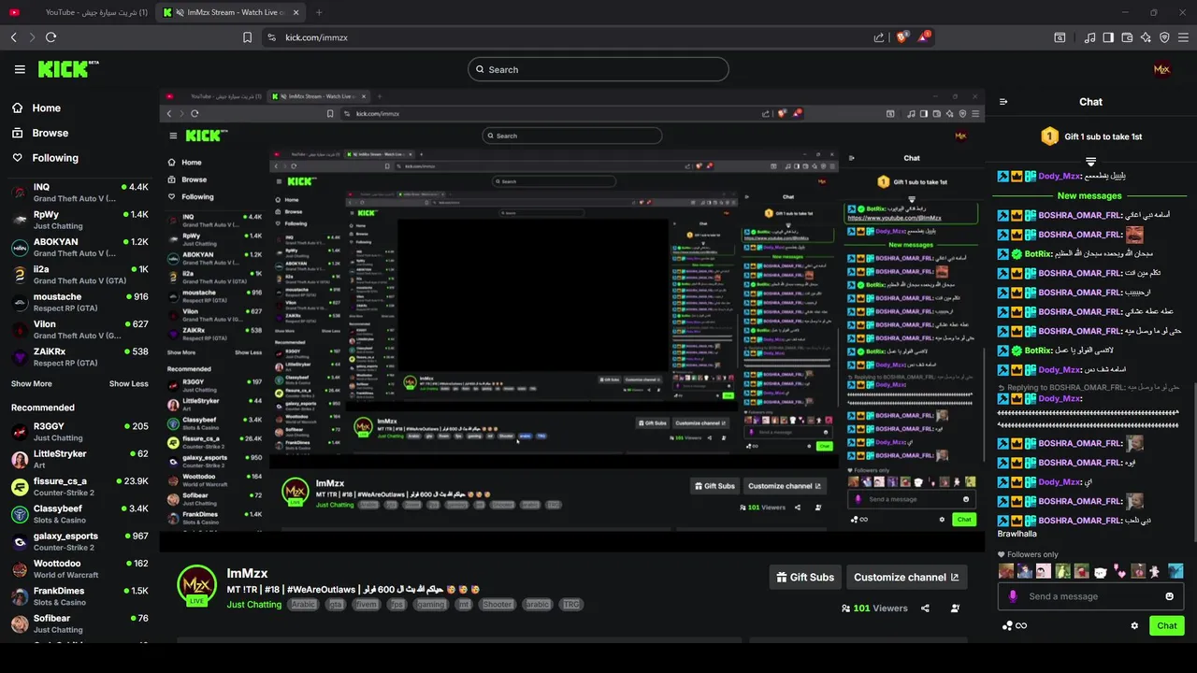This screenshot has height=673, width=1197.
Task: Open recommended channel FrankDimes
Action: point(79,596)
